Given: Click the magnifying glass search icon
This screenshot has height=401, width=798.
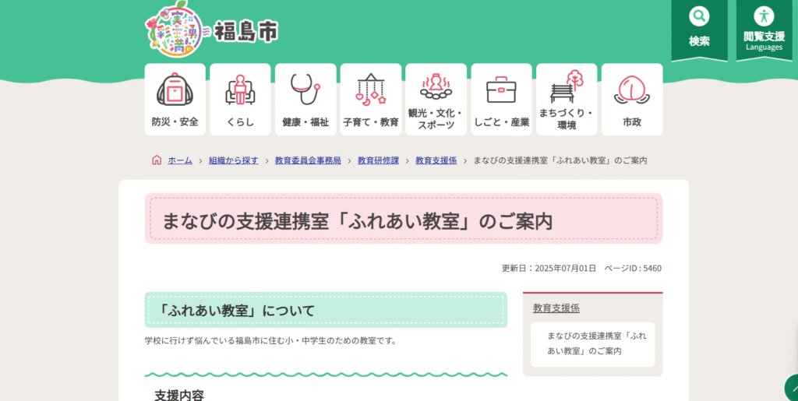Looking at the screenshot, I should [x=699, y=16].
